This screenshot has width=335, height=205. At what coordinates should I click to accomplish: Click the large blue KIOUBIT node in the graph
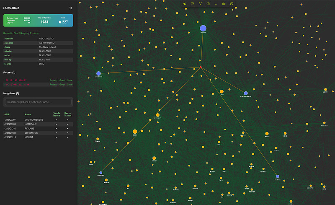coord(203,28)
